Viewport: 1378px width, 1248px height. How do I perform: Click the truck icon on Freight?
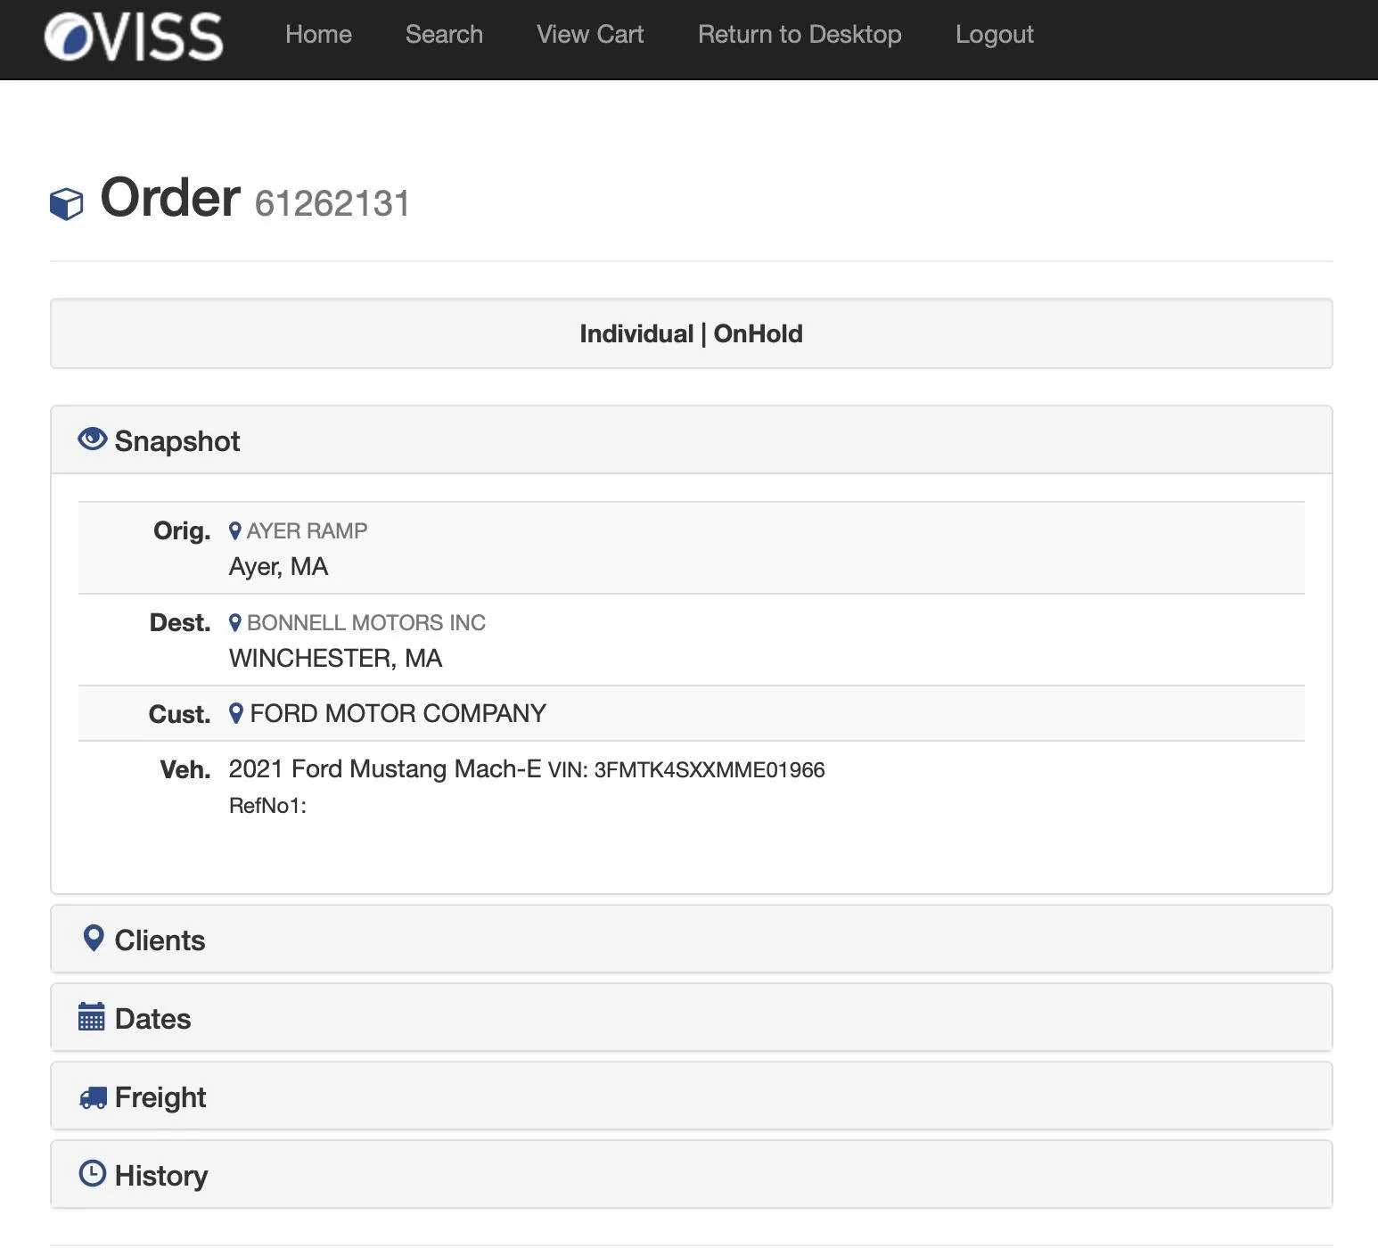[93, 1097]
